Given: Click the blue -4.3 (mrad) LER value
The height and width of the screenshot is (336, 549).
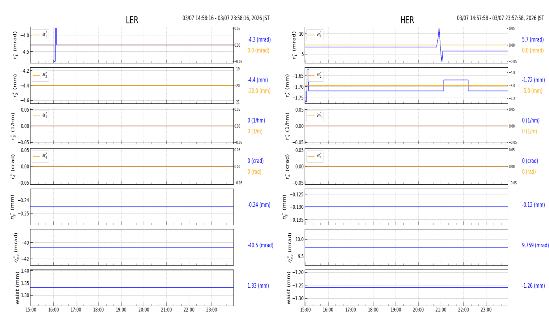Looking at the screenshot, I should click(x=259, y=40).
